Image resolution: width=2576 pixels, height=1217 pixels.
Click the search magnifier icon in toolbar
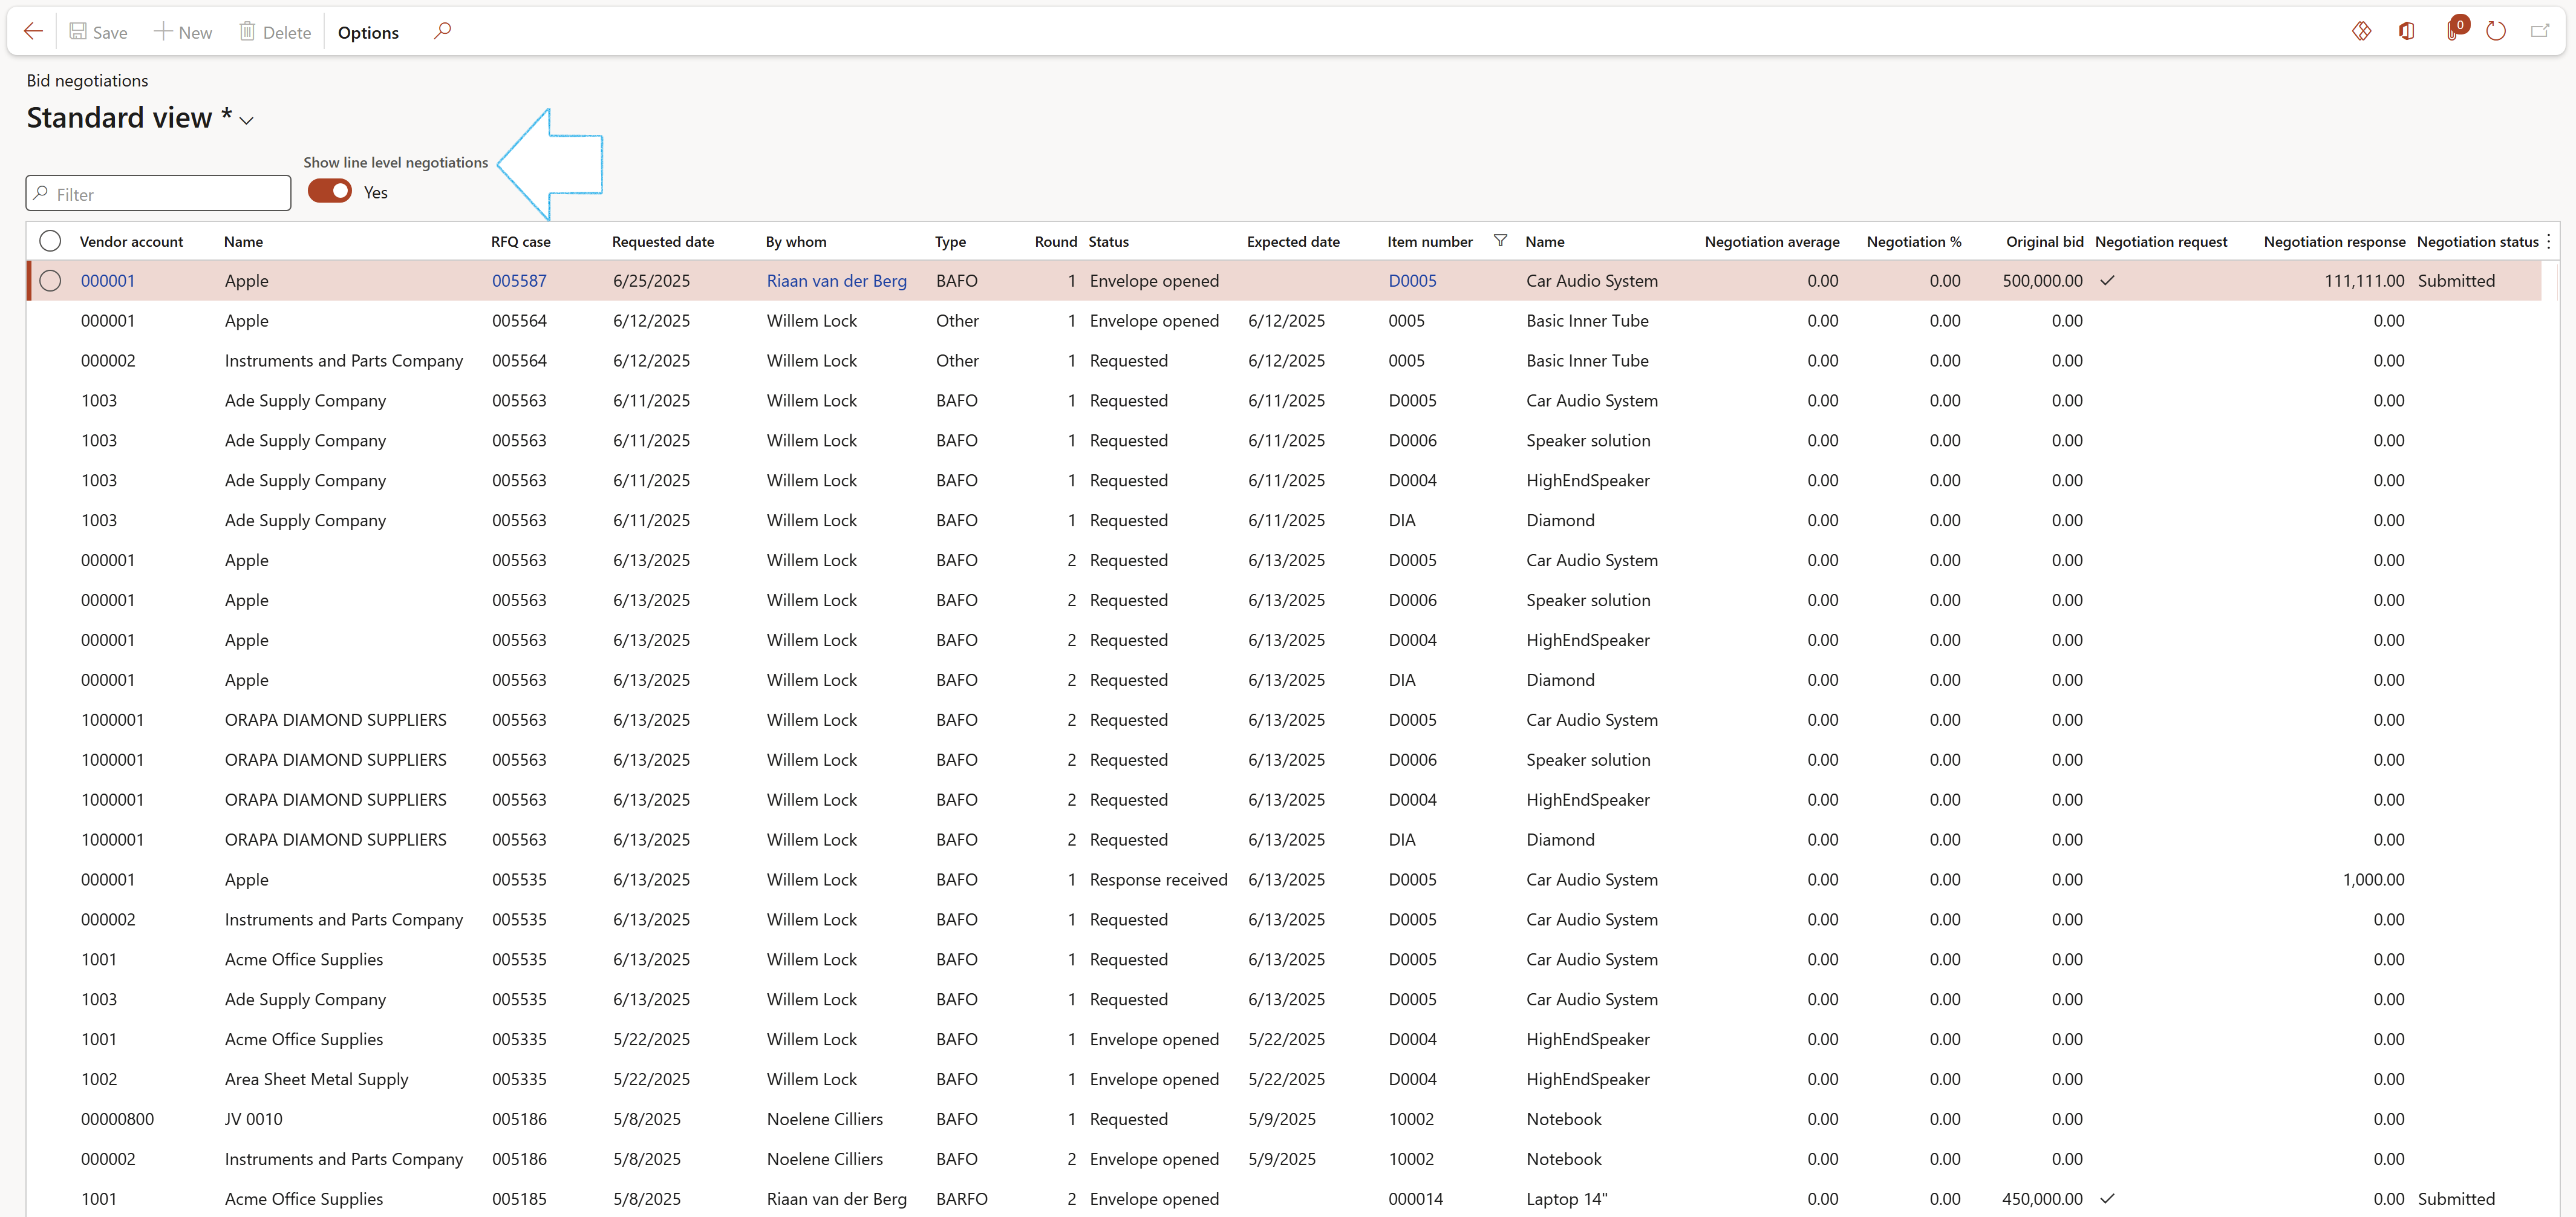pos(442,31)
